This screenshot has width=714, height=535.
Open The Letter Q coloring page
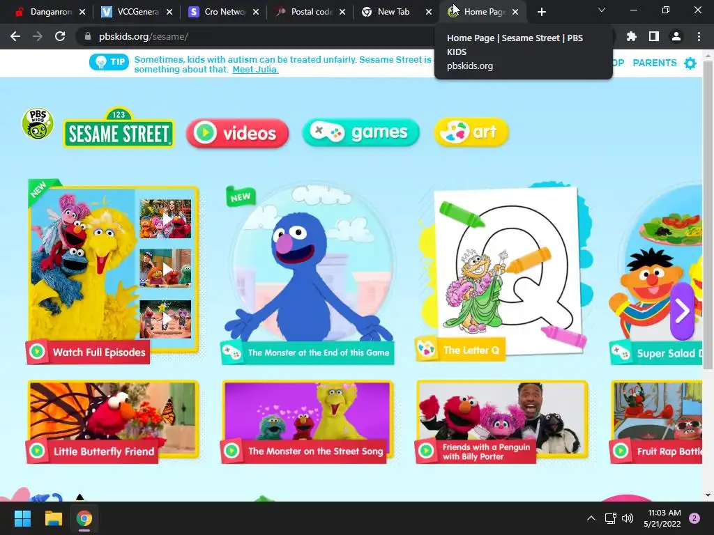click(503, 271)
